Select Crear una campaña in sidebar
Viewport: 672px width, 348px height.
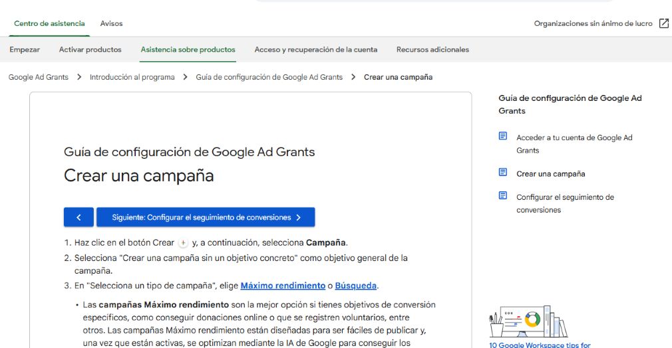pyautogui.click(x=551, y=174)
